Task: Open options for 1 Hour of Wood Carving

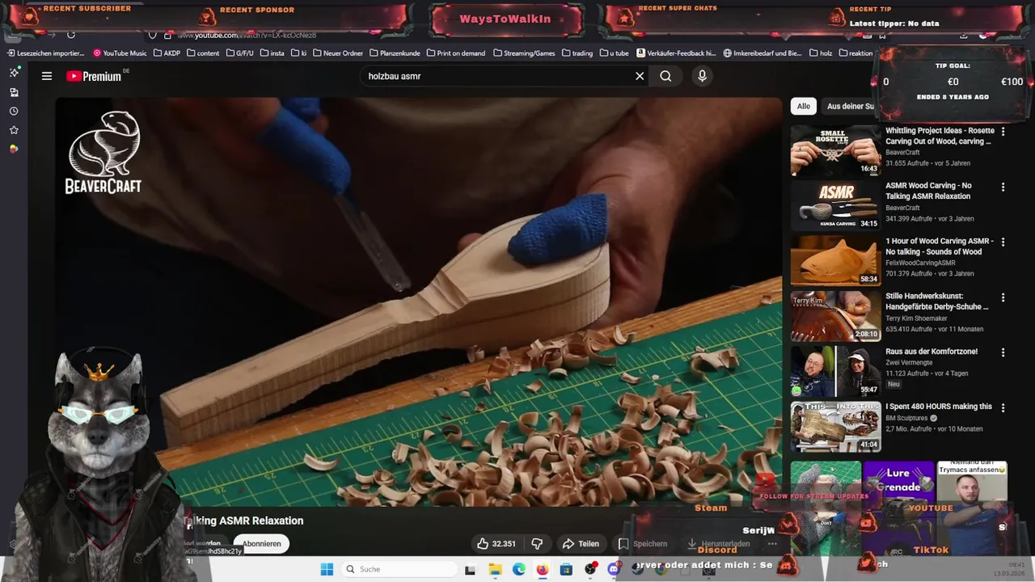Action: pos(1003,242)
